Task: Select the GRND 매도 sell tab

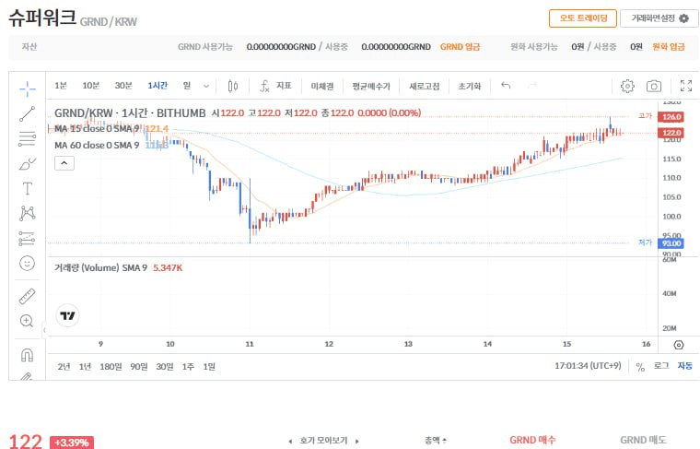Action: coord(643,440)
